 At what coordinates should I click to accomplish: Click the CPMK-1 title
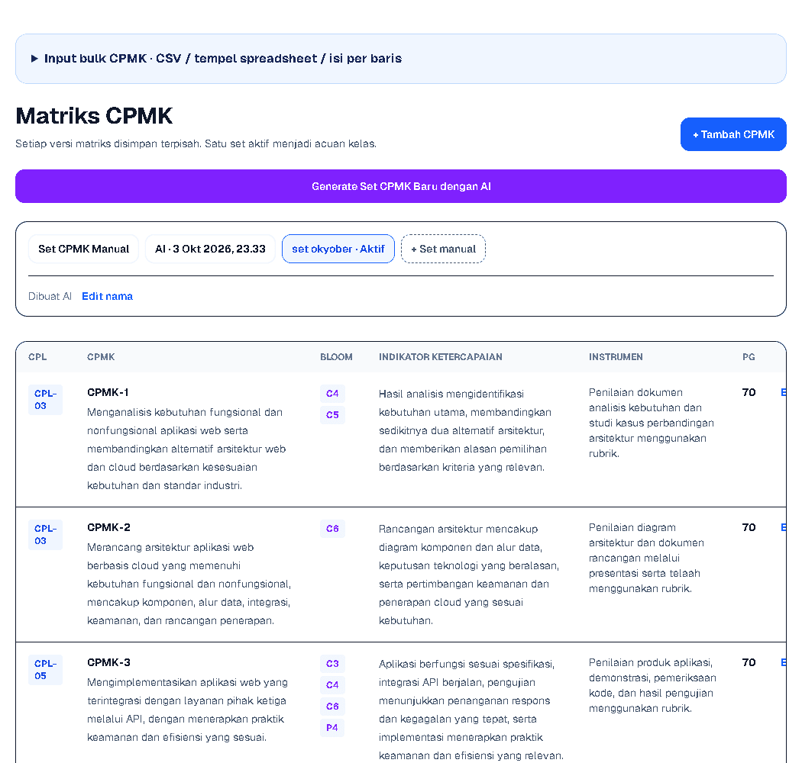[108, 392]
